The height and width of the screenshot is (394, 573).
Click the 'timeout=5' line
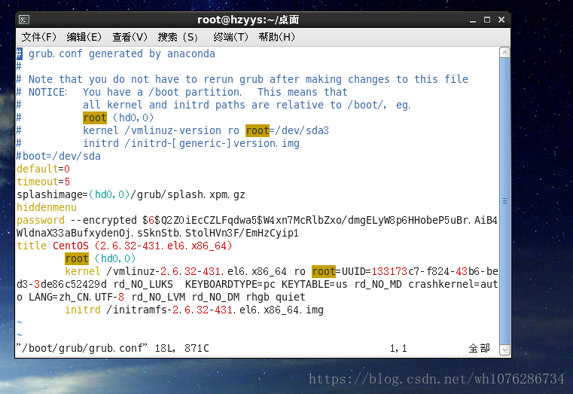(43, 182)
